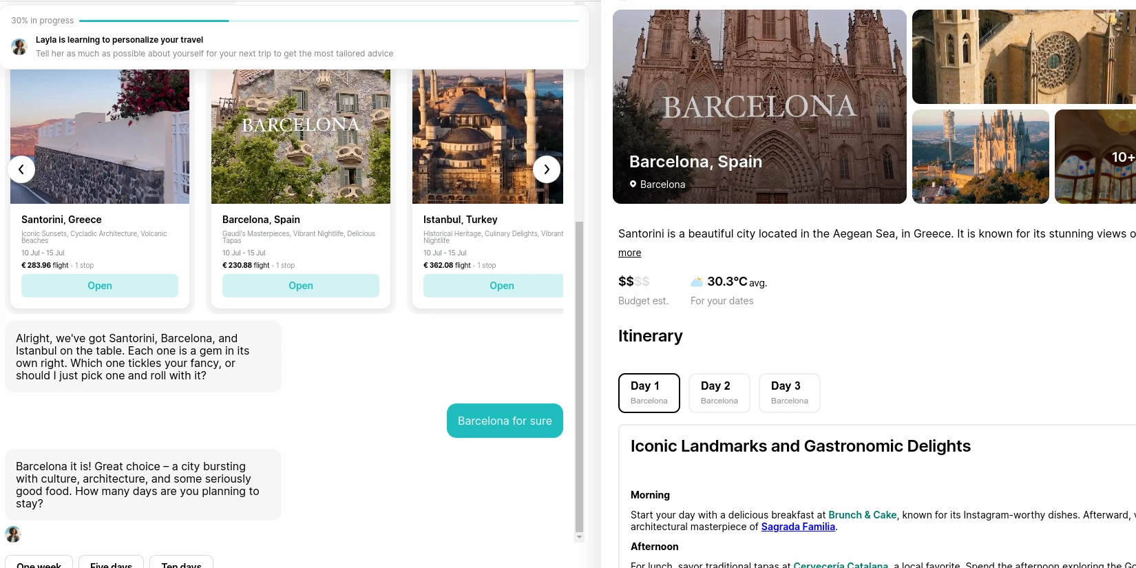
Task: Click the scrollbar down arrow
Action: [x=579, y=537]
